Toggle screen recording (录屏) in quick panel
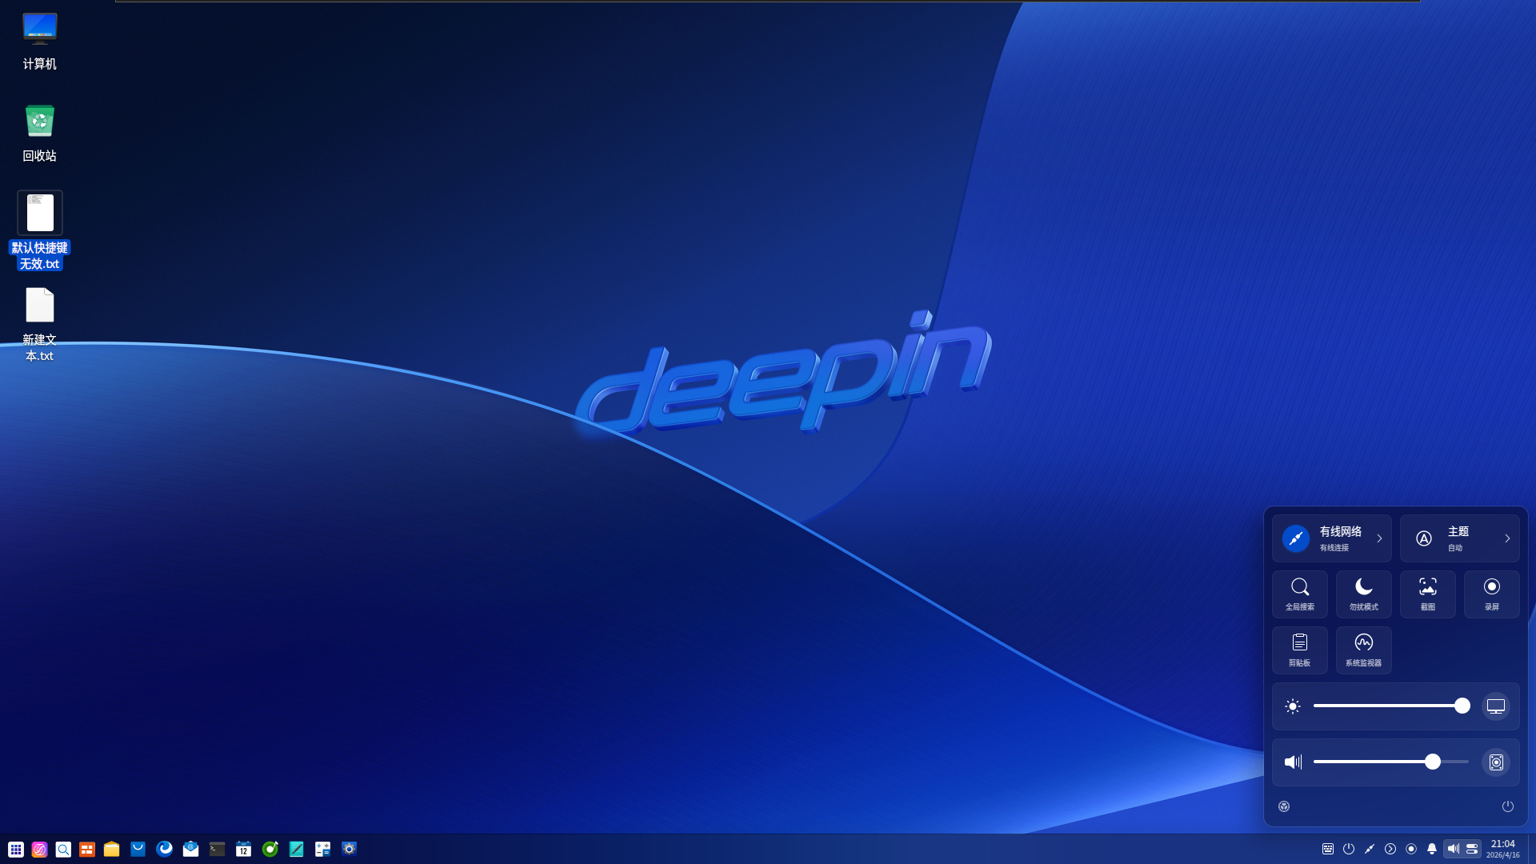Screen dimensions: 1536x864 pyautogui.click(x=1491, y=594)
